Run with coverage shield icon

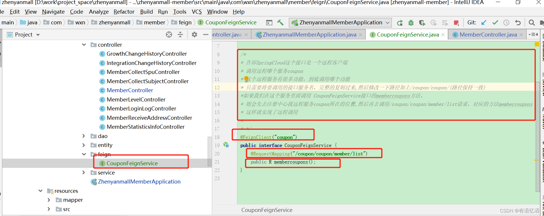[422, 23]
